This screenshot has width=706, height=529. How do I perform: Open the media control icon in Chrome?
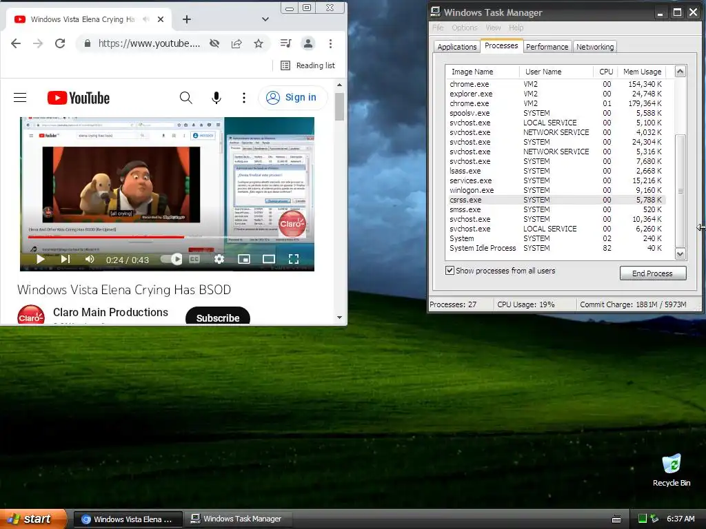click(x=286, y=43)
